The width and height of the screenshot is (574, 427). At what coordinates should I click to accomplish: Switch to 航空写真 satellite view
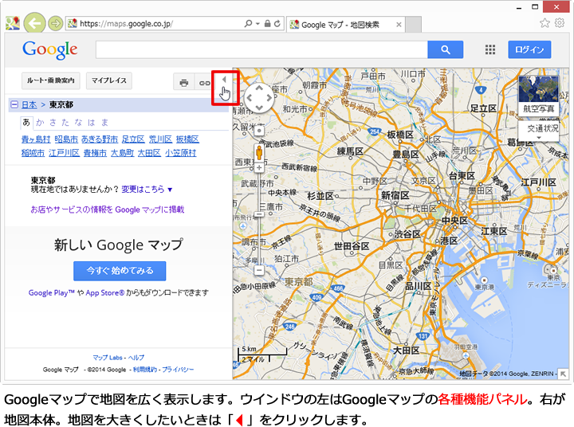point(538,96)
